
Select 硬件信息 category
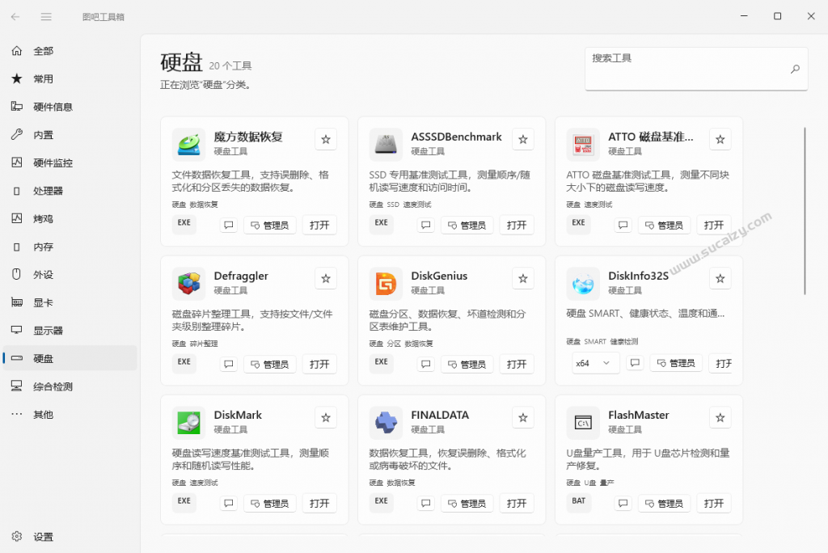coord(70,107)
